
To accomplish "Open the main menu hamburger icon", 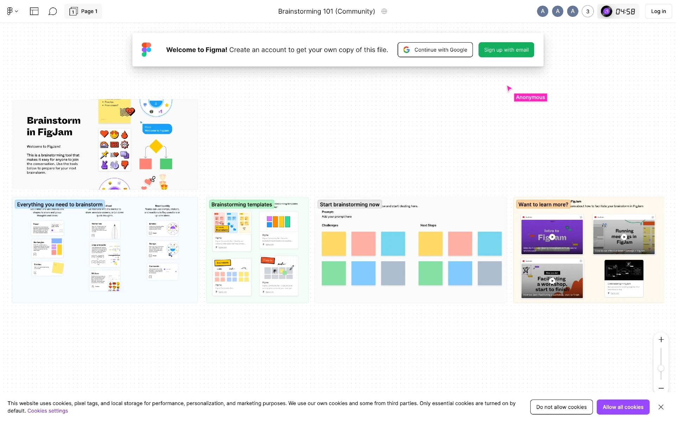I will tap(11, 11).
